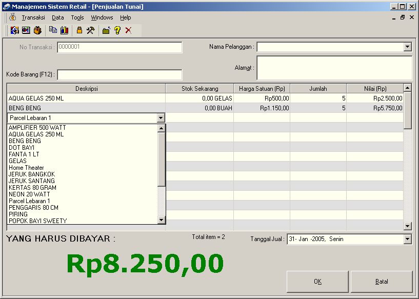Image resolution: width=419 pixels, height=299 pixels.
Task: Click the shopping bag toolbar icon
Action: tap(37, 30)
